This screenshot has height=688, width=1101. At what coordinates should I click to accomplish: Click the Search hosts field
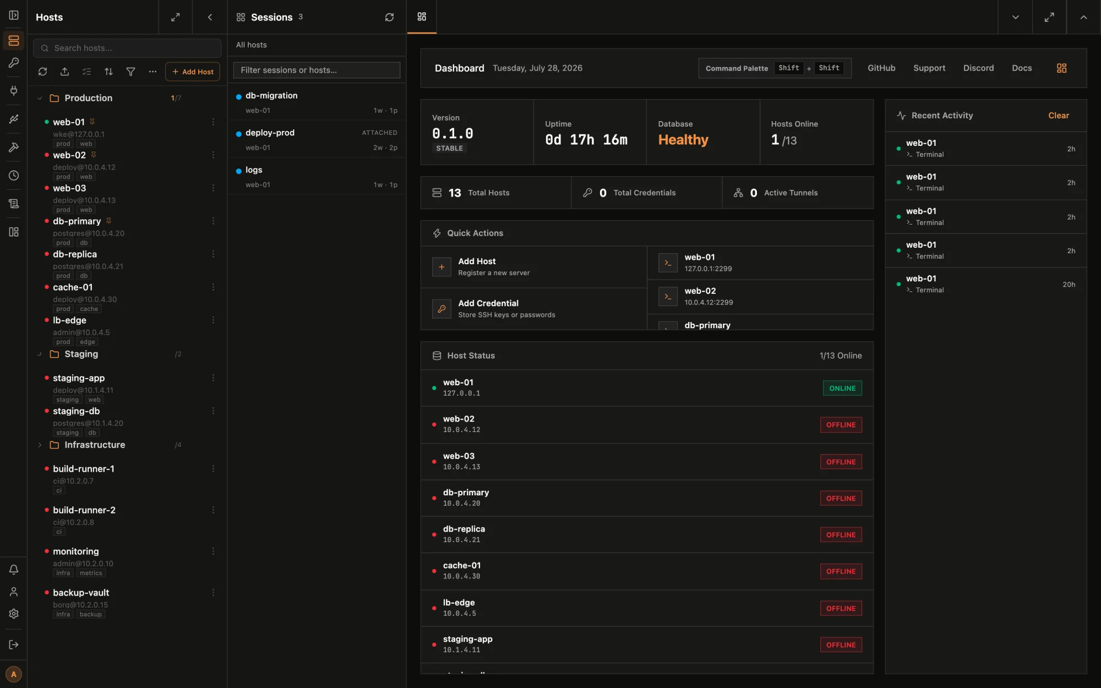click(x=127, y=48)
